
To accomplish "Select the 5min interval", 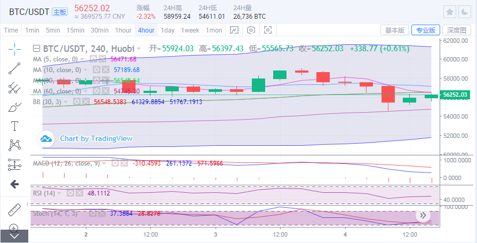I will [53, 30].
